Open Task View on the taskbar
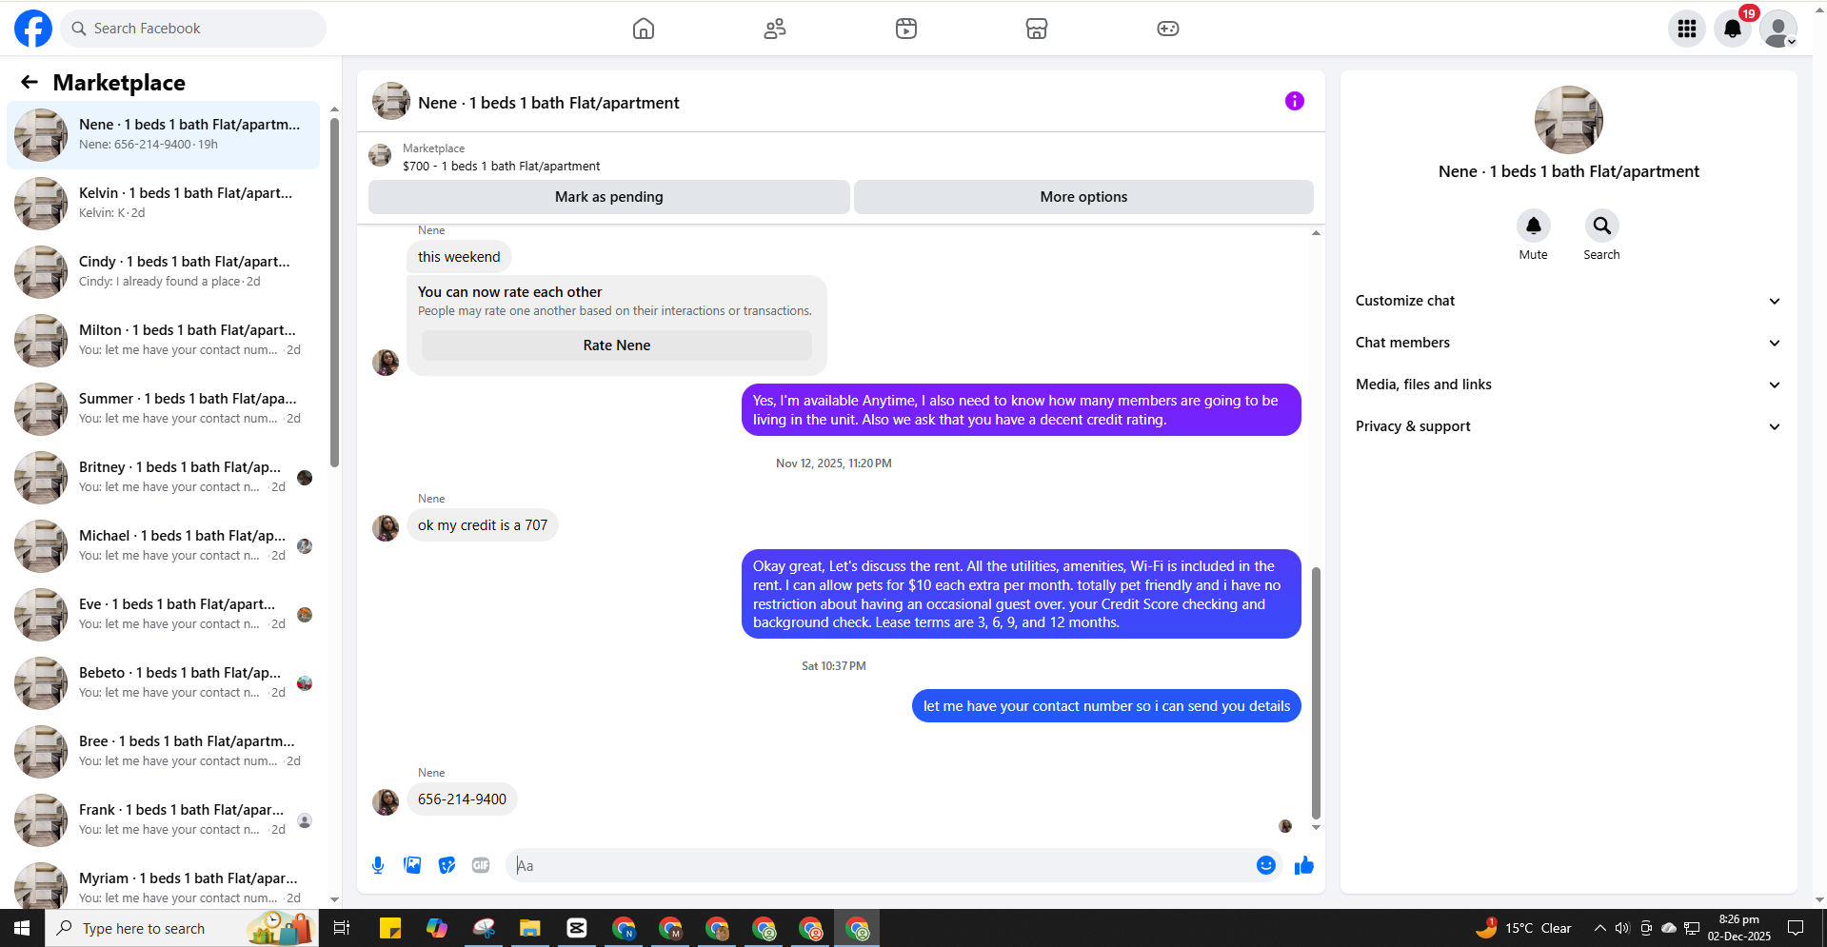The height and width of the screenshot is (947, 1827). click(x=342, y=928)
